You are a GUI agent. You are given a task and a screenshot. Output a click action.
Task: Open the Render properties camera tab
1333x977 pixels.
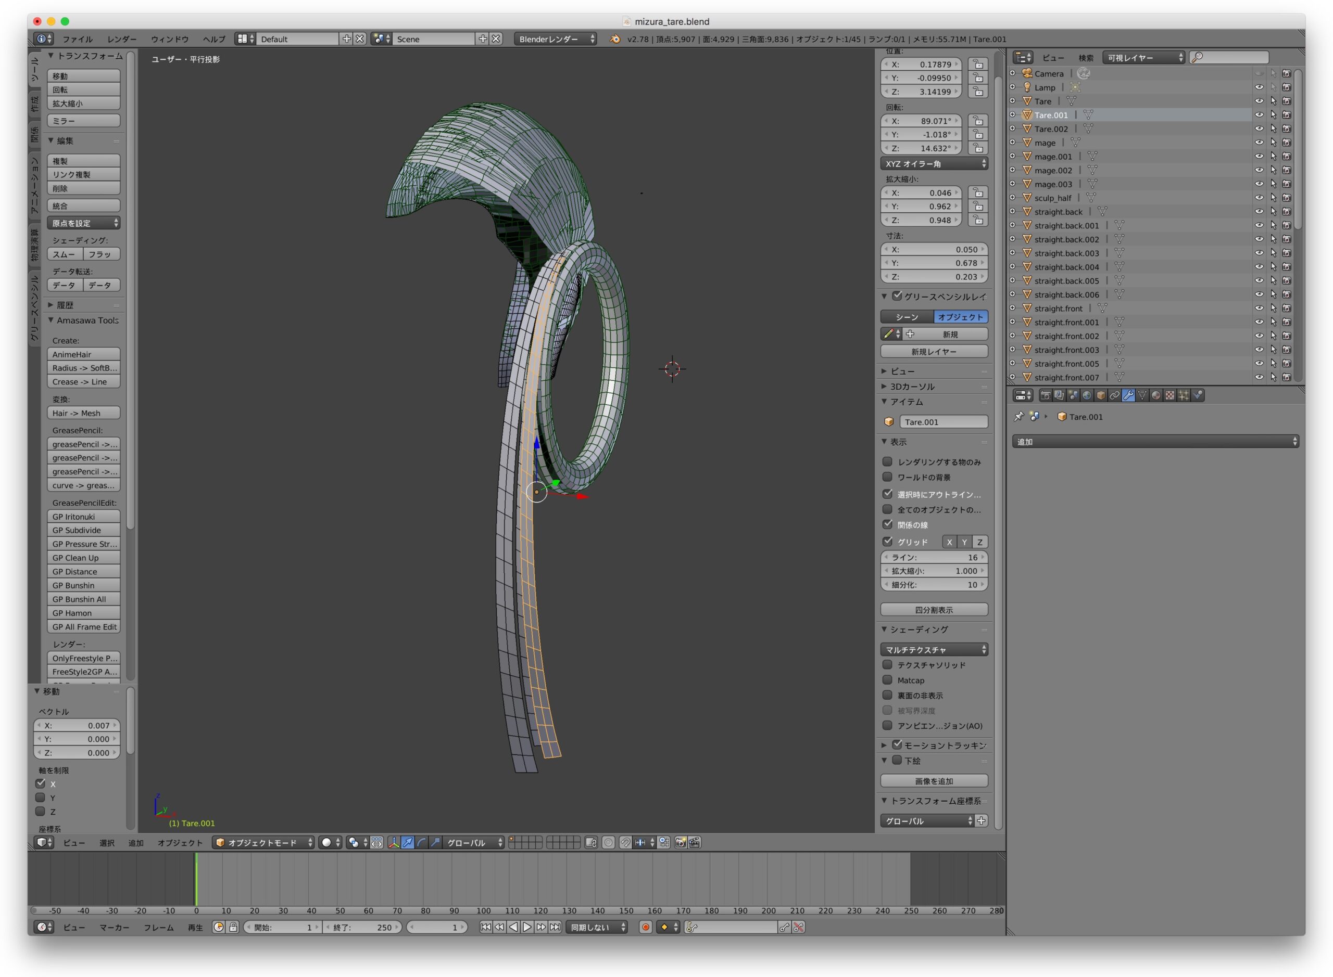[x=1046, y=396]
